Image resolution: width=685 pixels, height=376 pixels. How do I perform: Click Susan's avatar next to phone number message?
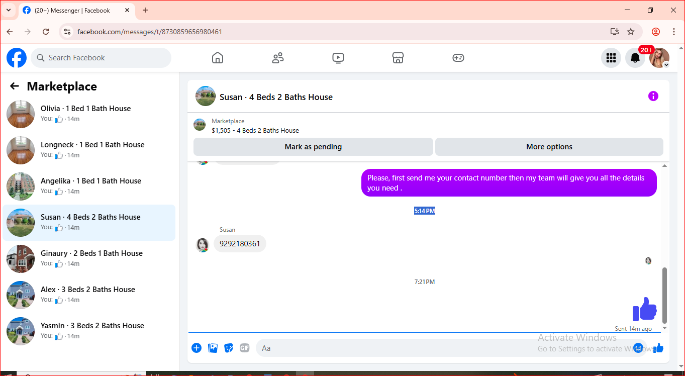pyautogui.click(x=202, y=245)
